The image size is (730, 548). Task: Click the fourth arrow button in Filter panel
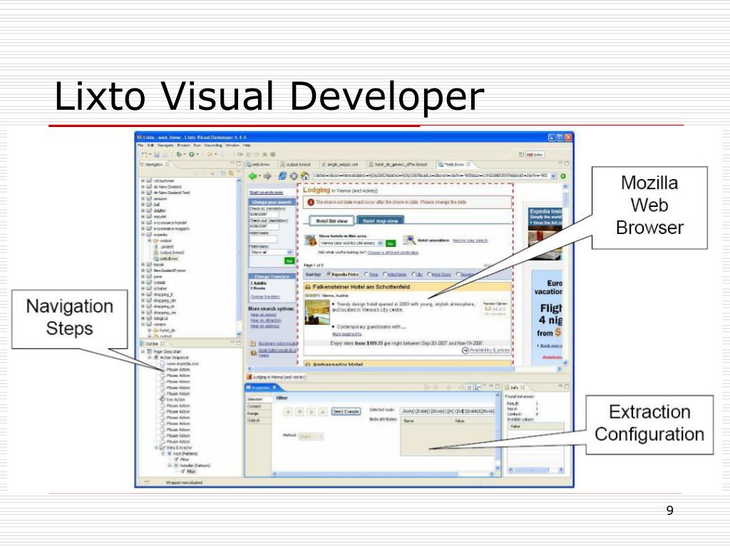click(322, 412)
